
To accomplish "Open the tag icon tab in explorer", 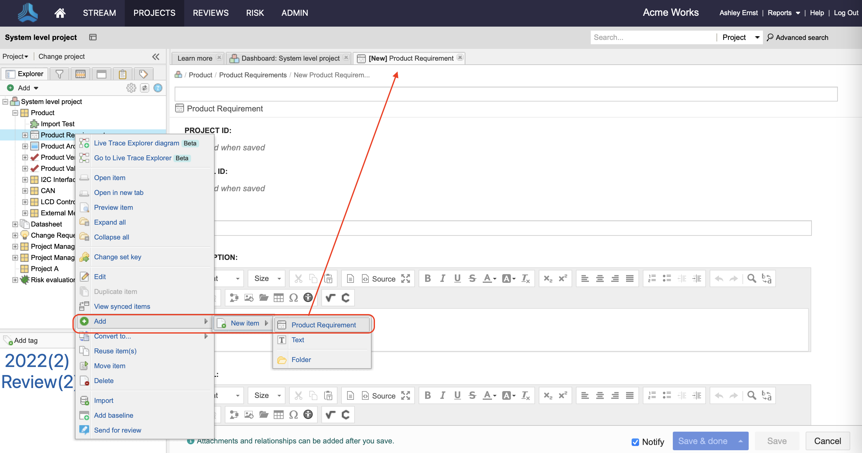I will pyautogui.click(x=143, y=74).
